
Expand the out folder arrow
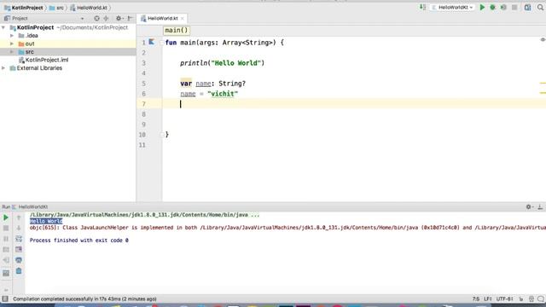12,43
